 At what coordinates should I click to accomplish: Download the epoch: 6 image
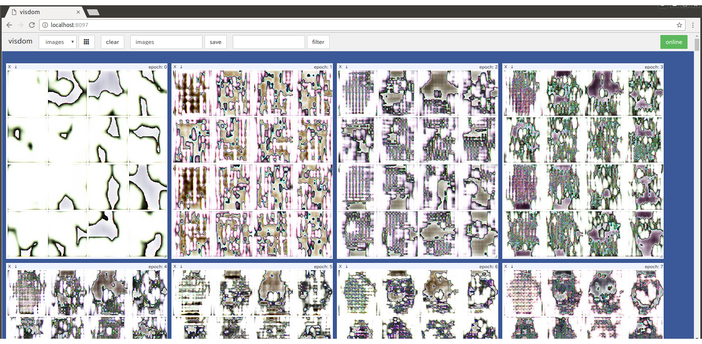[x=347, y=267]
